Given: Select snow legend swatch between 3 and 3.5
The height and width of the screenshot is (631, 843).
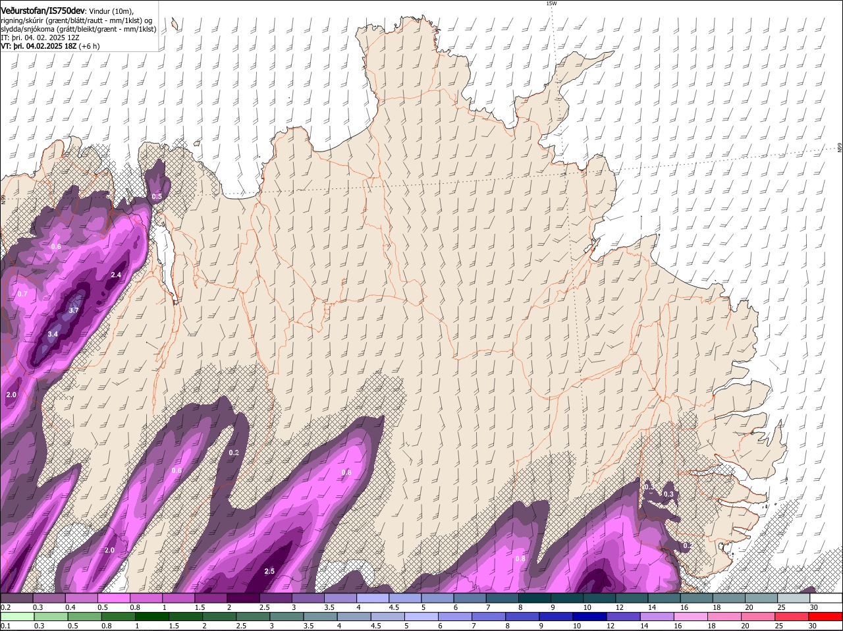Looking at the screenshot, I should point(308,598).
